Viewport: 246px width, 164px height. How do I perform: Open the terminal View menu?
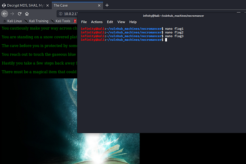point(121,22)
